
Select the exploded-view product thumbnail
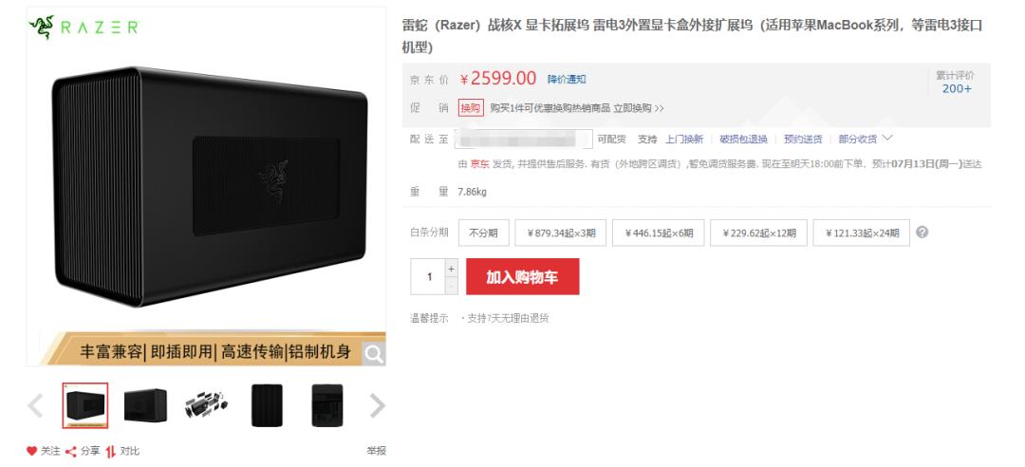click(x=206, y=405)
